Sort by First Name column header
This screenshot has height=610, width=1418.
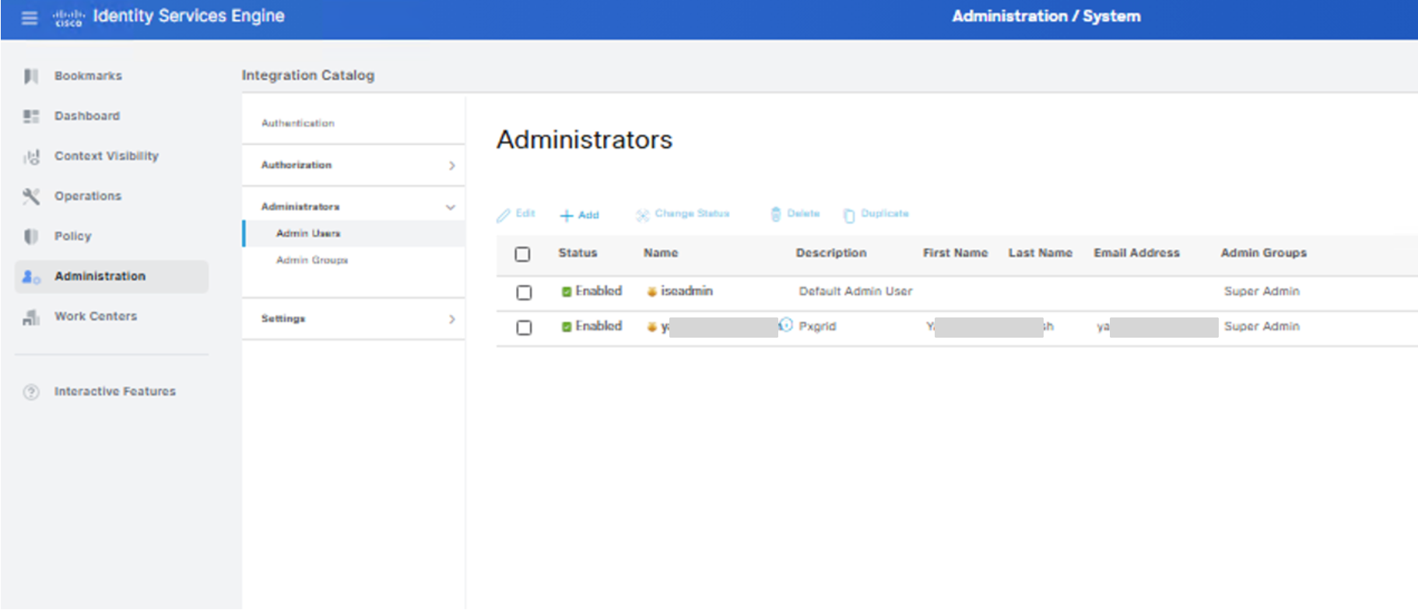[956, 253]
